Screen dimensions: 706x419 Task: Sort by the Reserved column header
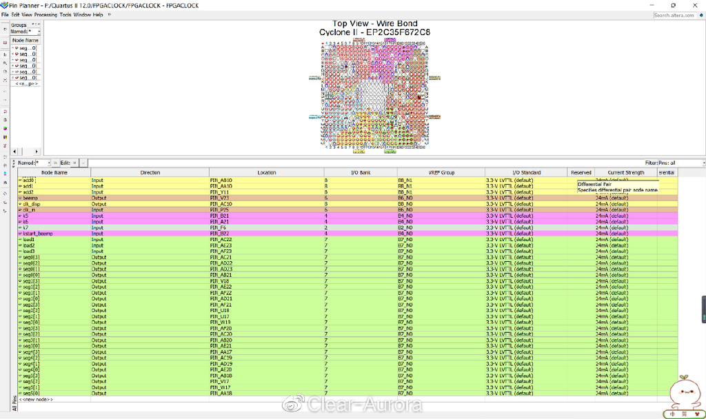click(x=581, y=172)
